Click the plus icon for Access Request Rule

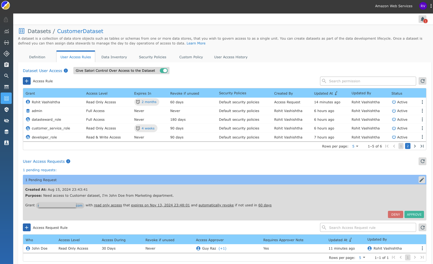(27, 228)
